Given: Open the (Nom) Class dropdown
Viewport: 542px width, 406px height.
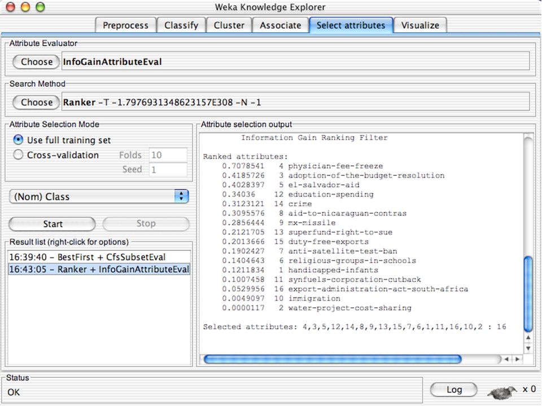Looking at the screenshot, I should 99,196.
